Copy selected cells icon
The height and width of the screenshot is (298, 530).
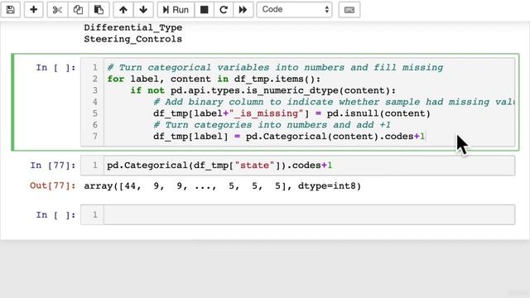78,9
